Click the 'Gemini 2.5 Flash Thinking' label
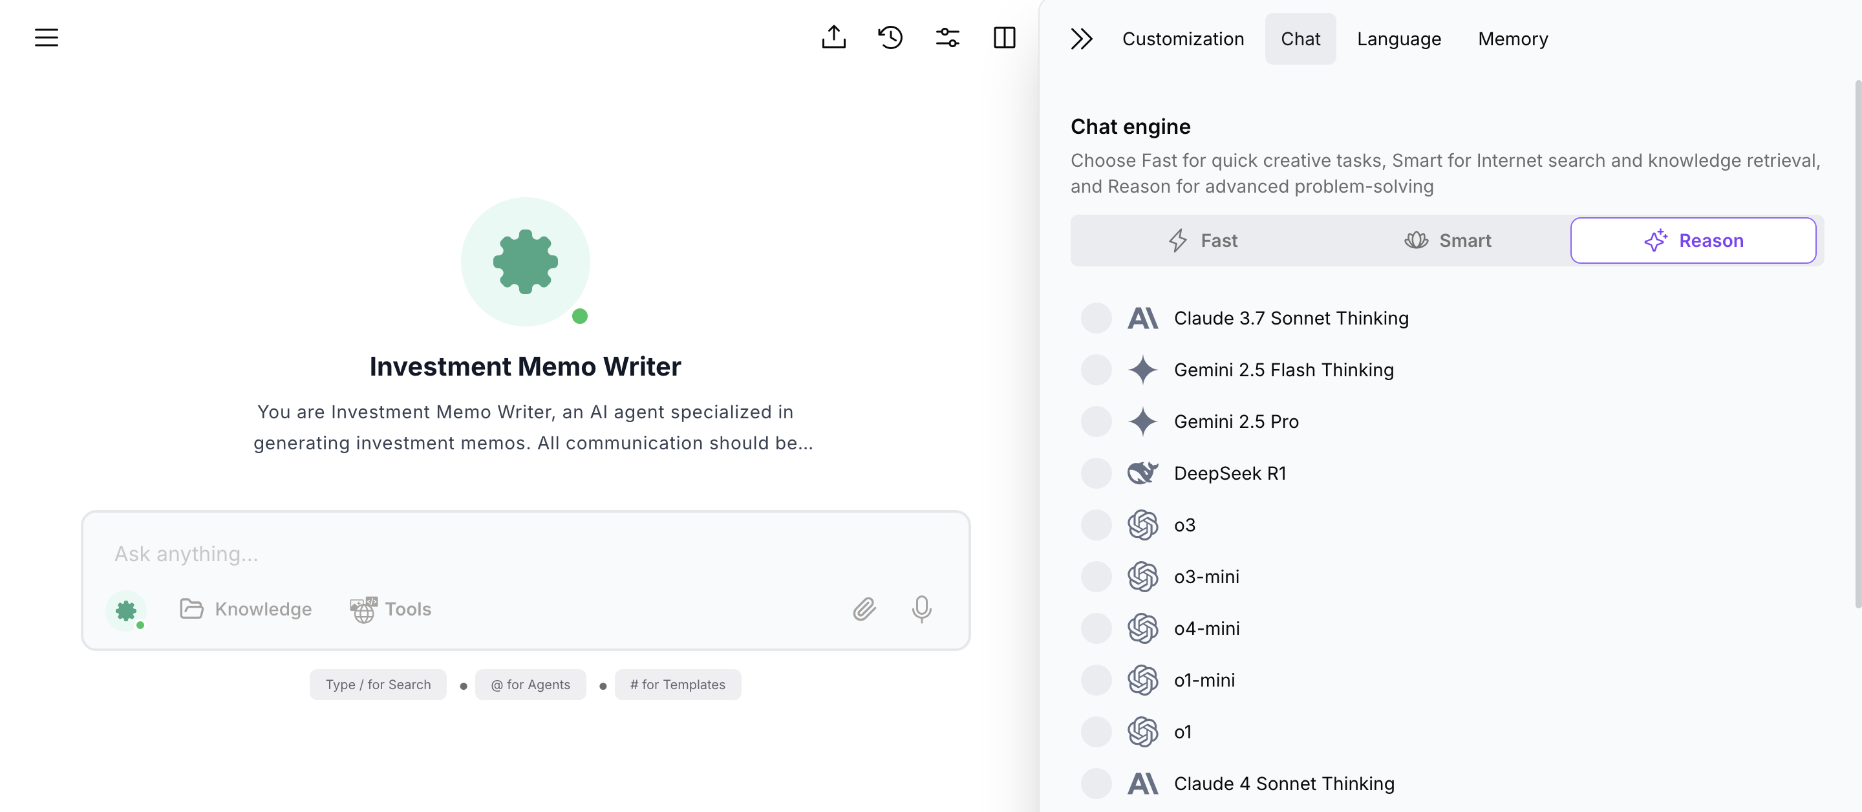Screen dimensions: 1862x812 point(1284,370)
